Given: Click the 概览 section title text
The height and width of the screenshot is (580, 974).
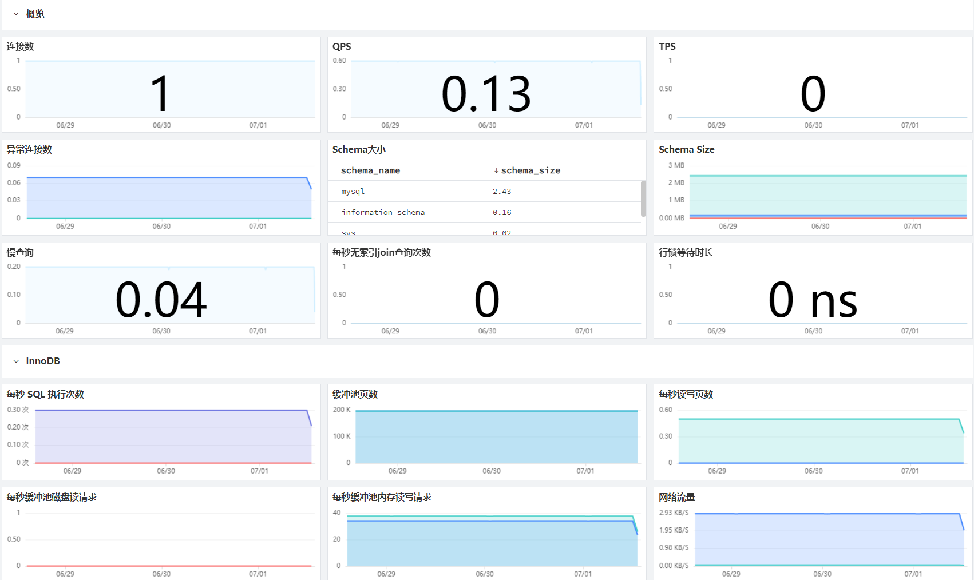Looking at the screenshot, I should click(x=35, y=14).
